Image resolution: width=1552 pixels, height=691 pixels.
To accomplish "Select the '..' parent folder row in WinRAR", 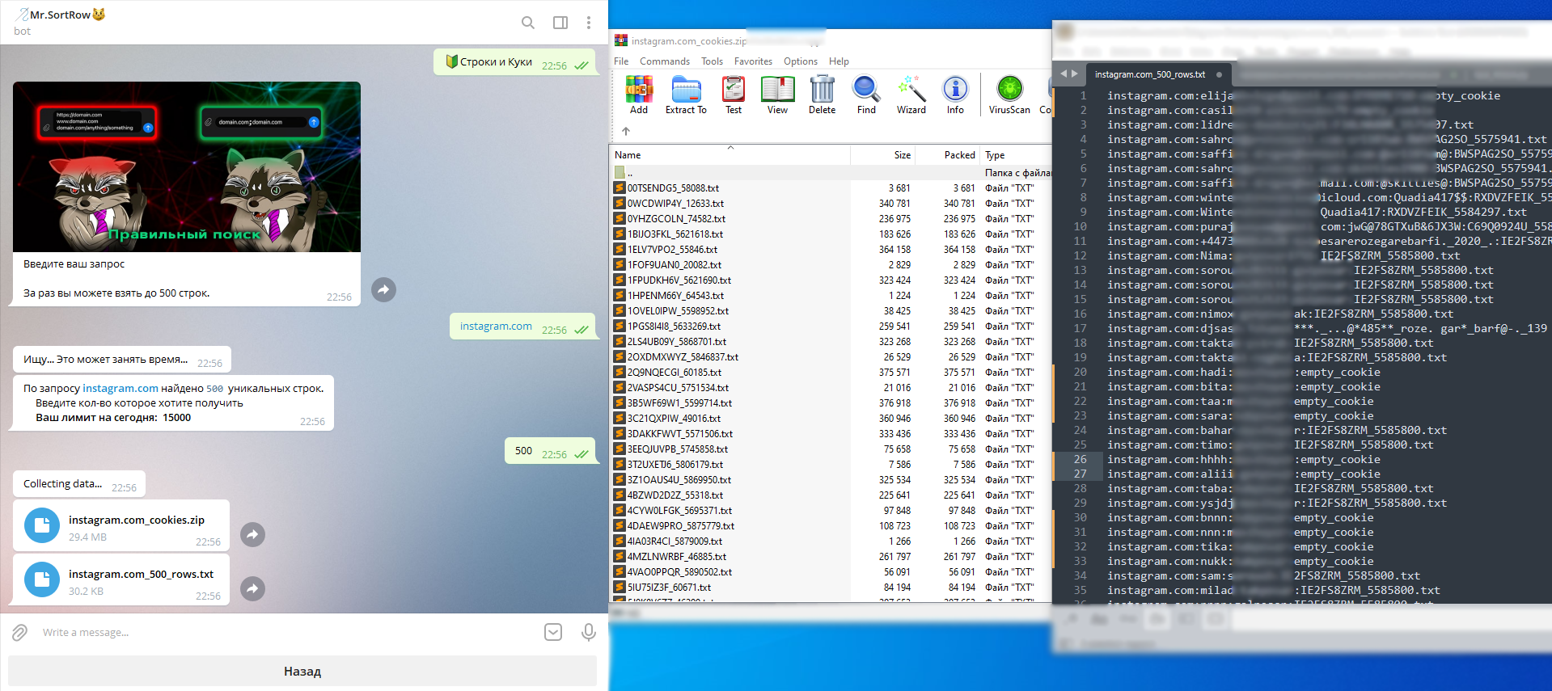I will (x=831, y=173).
